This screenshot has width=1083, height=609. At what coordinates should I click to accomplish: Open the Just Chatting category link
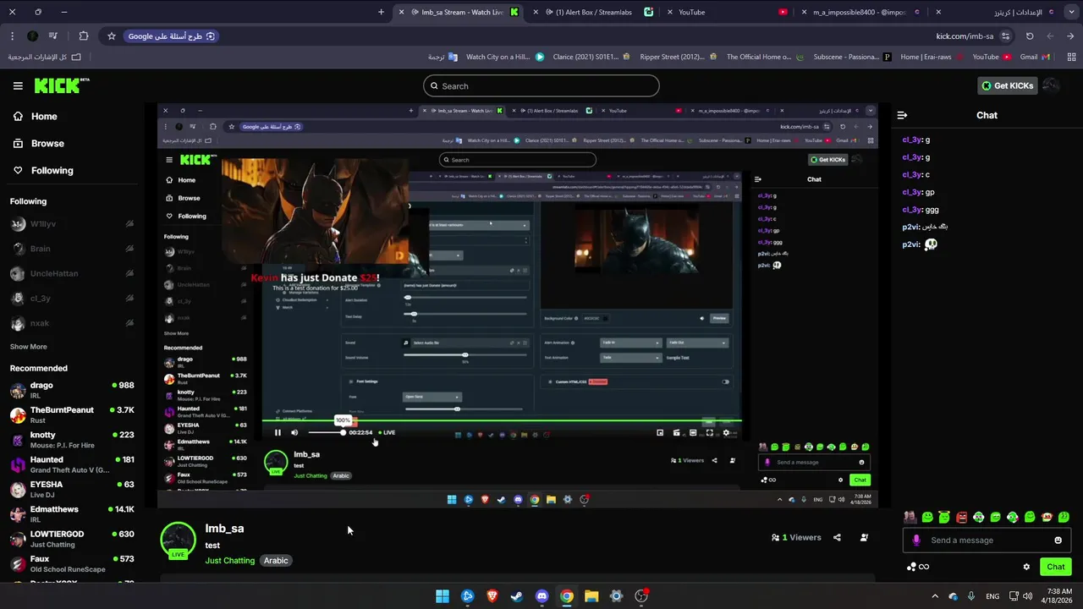[x=229, y=561]
